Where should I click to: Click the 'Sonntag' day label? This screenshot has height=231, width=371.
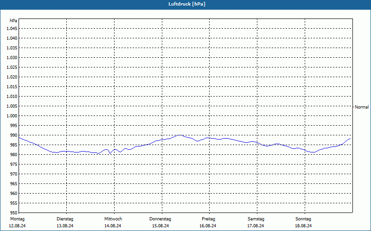click(x=303, y=219)
